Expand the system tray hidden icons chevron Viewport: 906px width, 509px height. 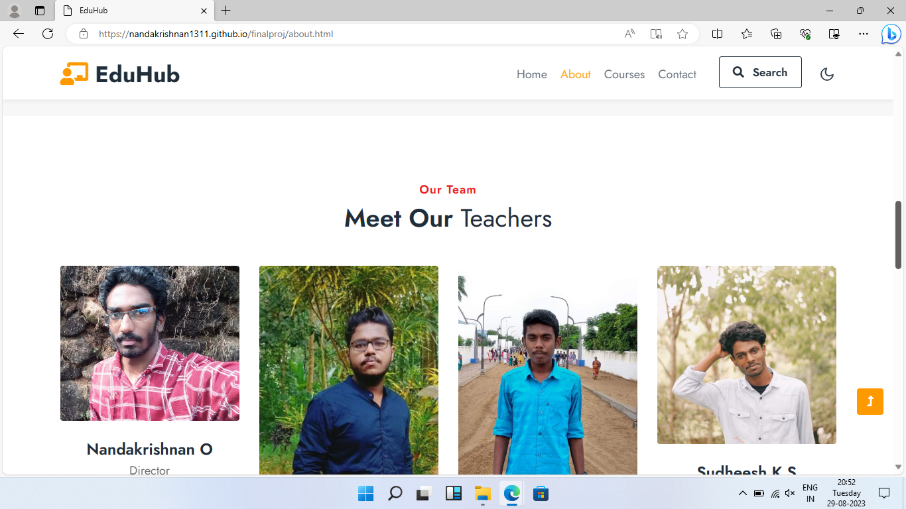point(743,493)
